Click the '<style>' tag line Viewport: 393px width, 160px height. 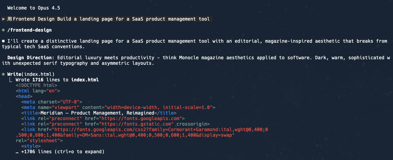(x=31, y=146)
